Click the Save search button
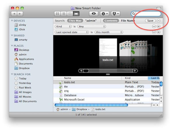The height and width of the screenshot is (130, 172). [x=150, y=21]
